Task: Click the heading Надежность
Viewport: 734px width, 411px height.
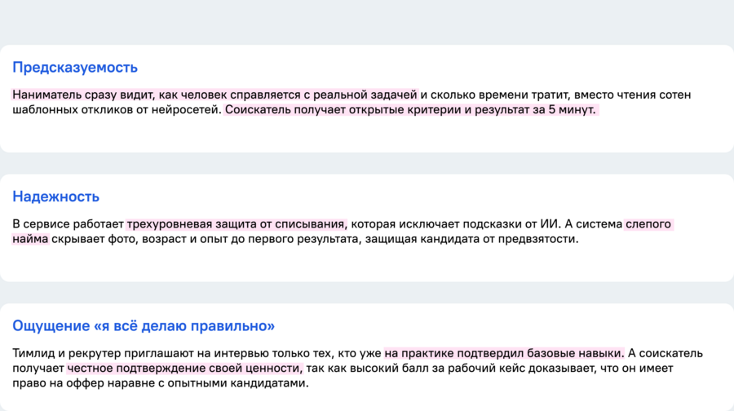Action: [55, 197]
